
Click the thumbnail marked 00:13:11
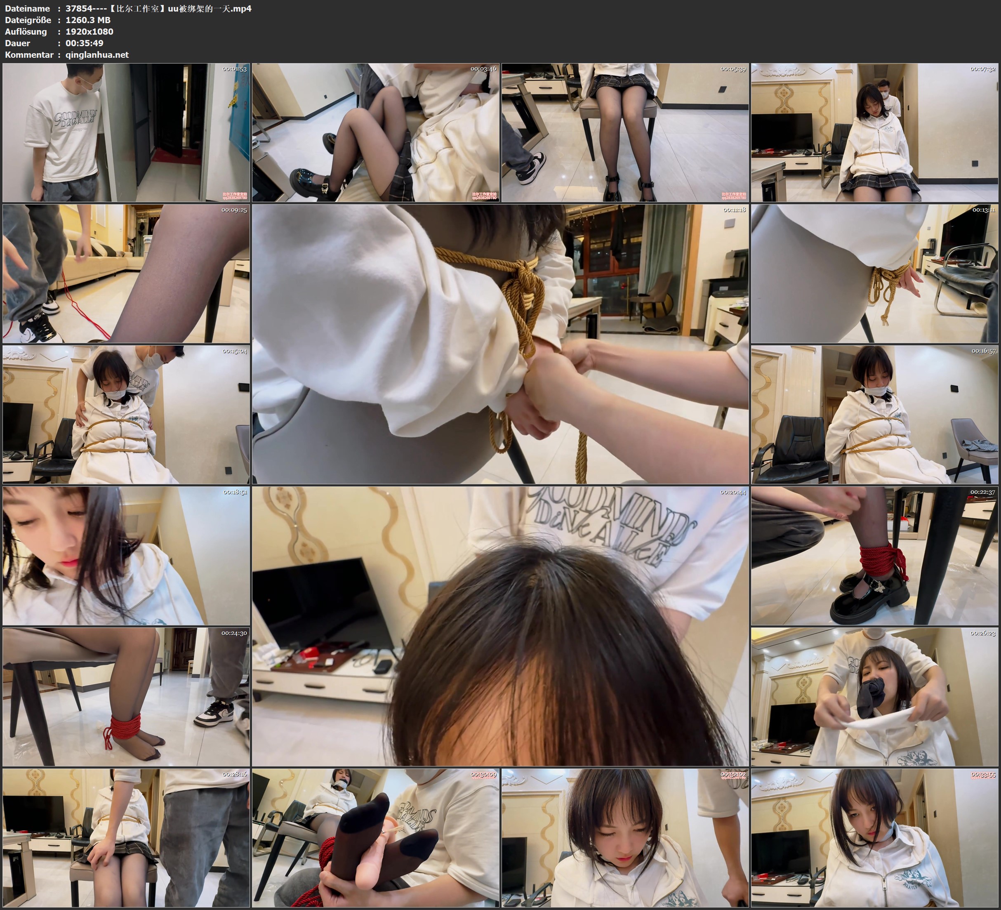pos(874,273)
